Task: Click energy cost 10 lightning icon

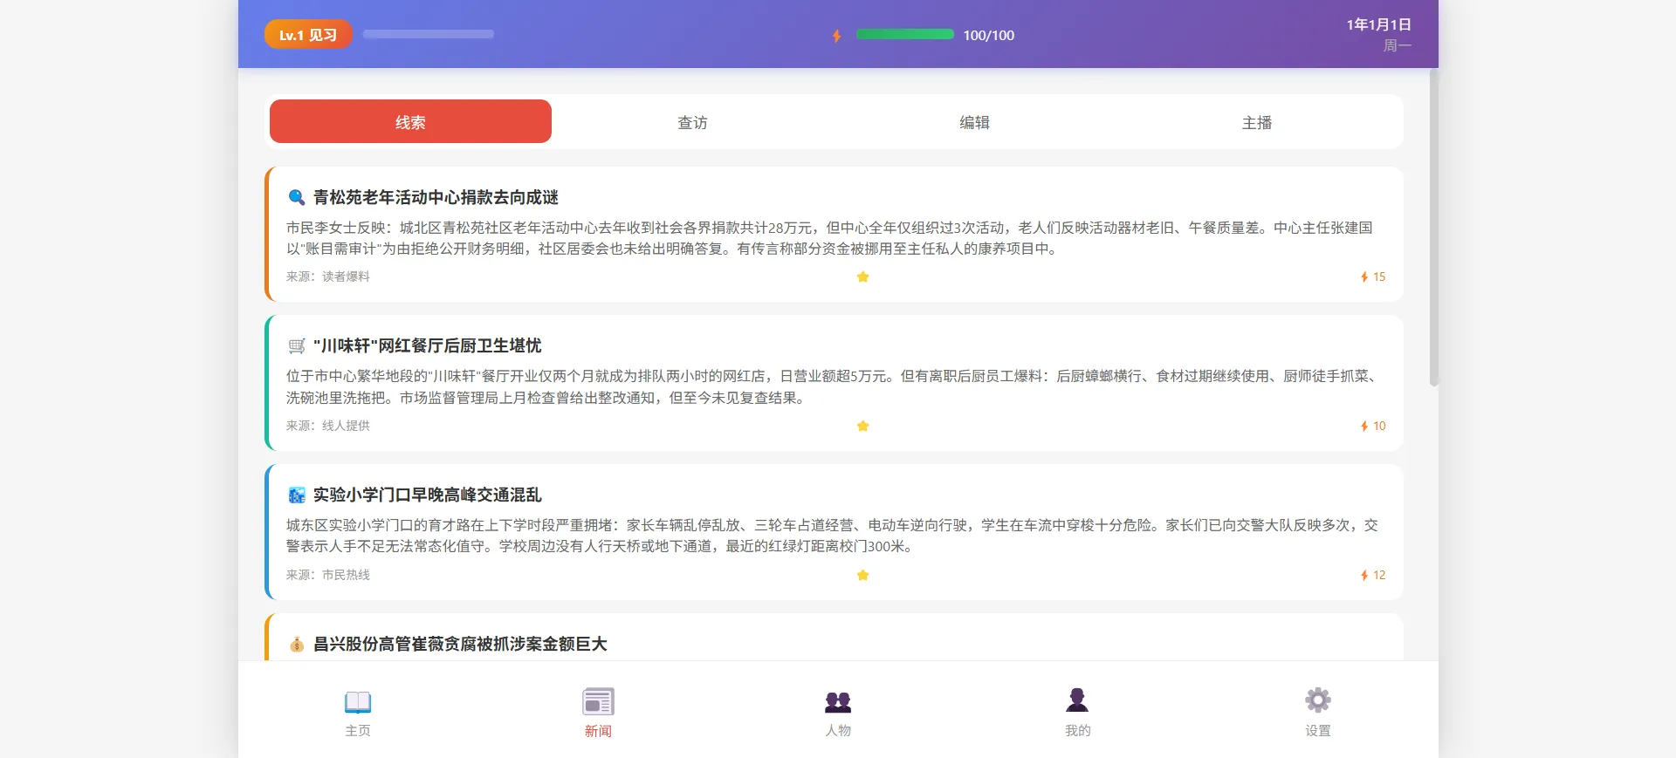Action: [1364, 427]
